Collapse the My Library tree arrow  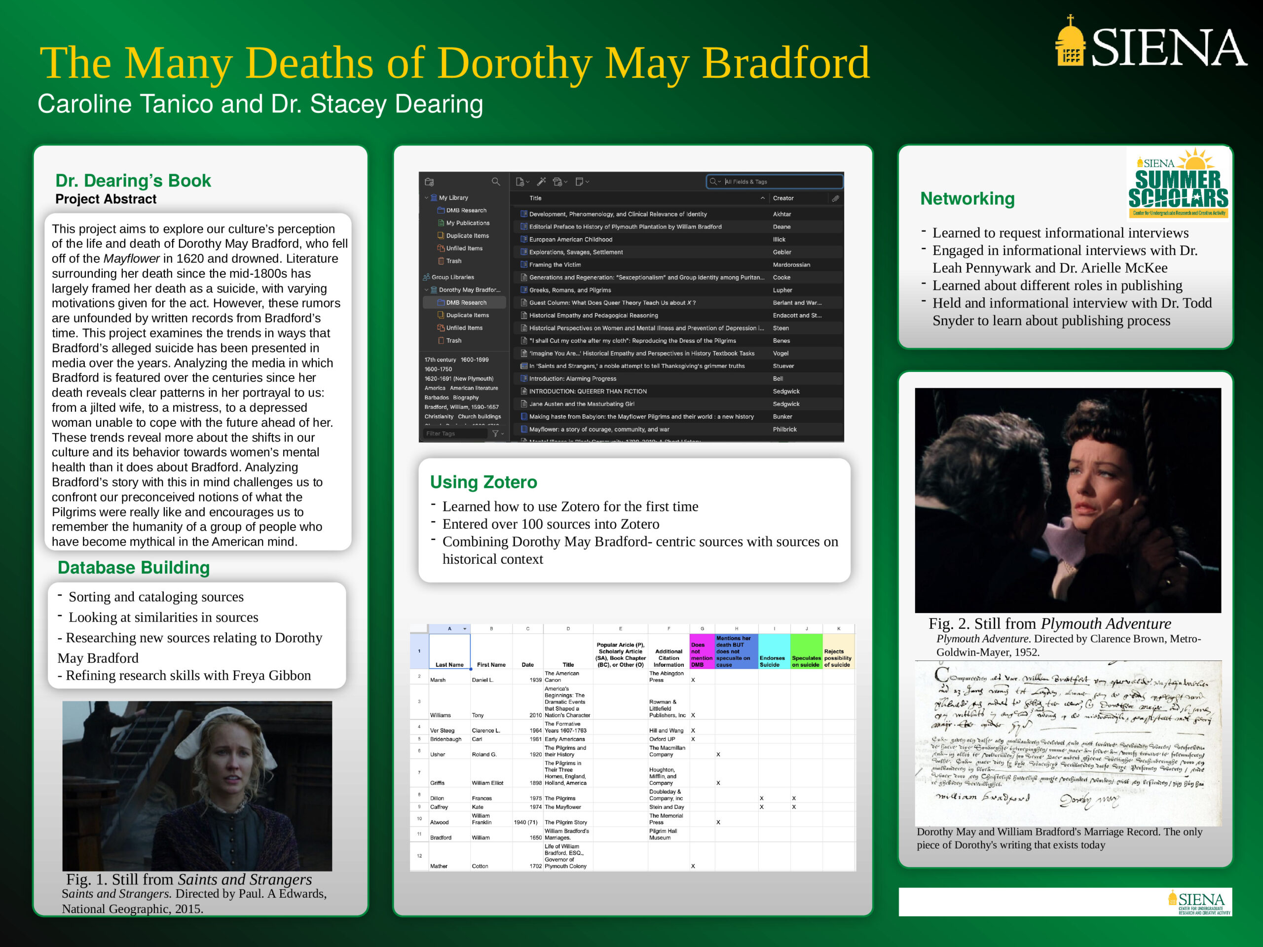pos(426,197)
